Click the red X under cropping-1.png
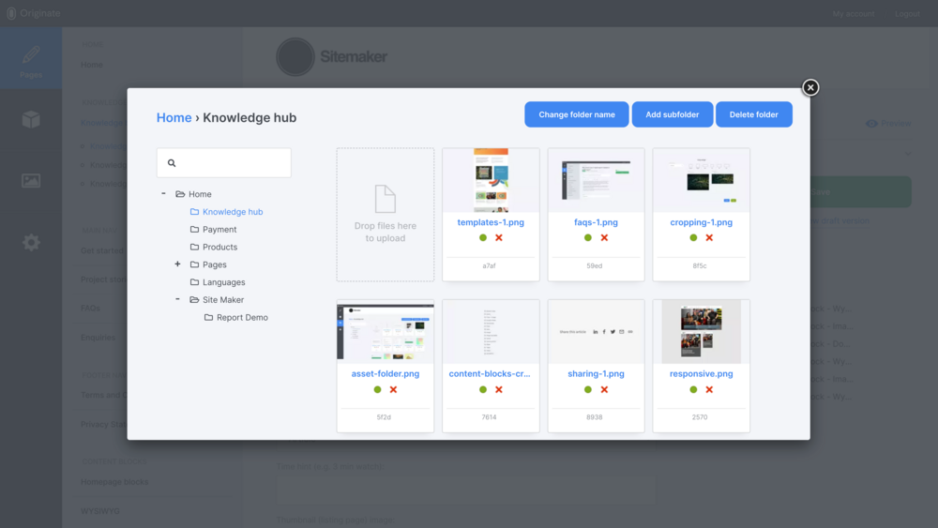Screen dimensions: 938x528 click(x=709, y=238)
